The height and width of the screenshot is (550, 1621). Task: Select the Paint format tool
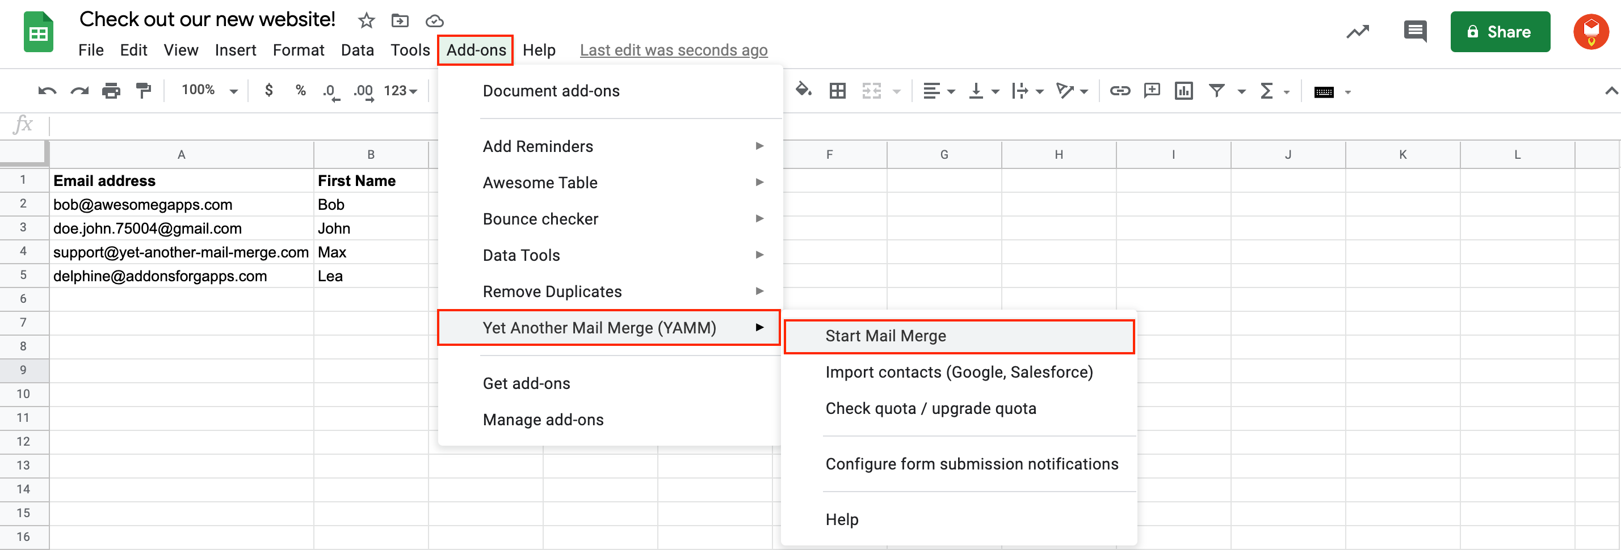[x=144, y=91]
